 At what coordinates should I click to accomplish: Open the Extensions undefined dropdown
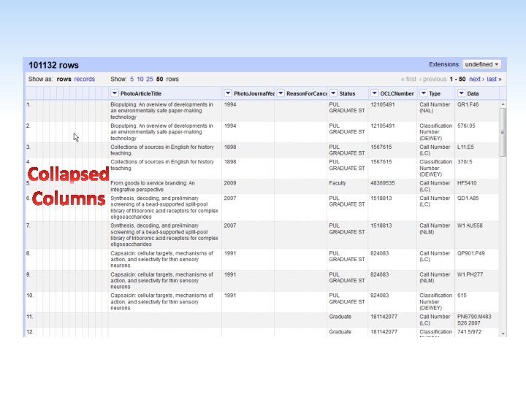[x=481, y=64]
